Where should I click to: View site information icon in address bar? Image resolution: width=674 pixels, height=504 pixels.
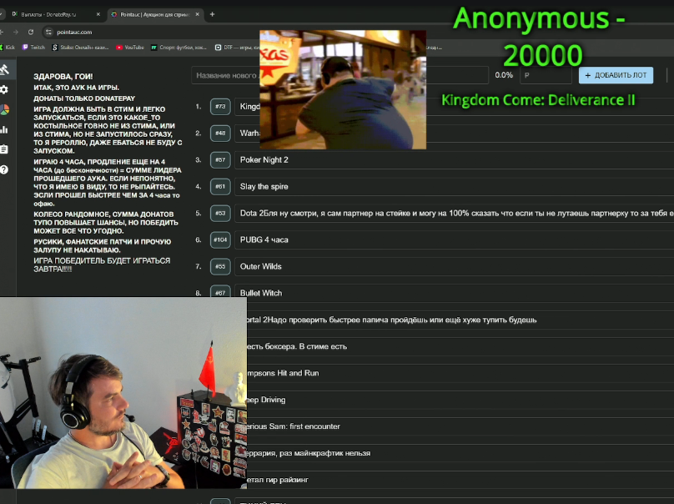pyautogui.click(x=48, y=33)
